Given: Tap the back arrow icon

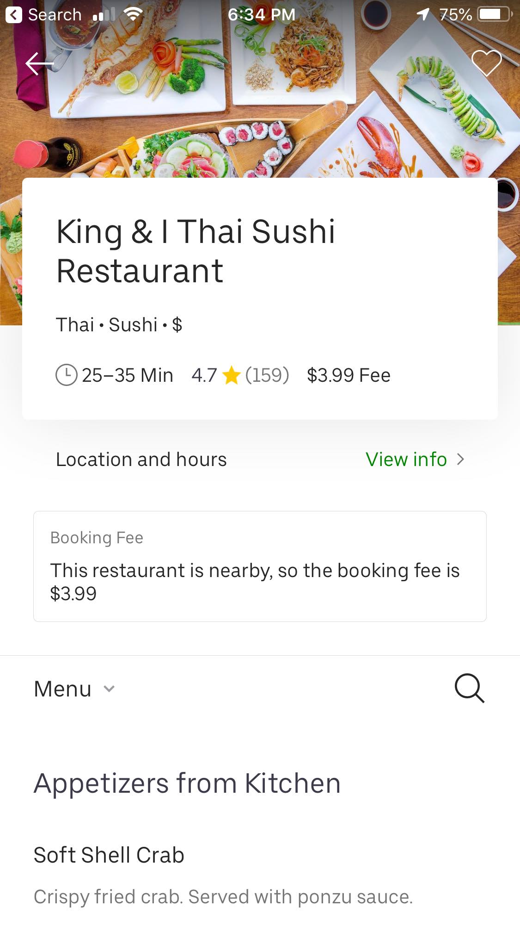Looking at the screenshot, I should coord(39,63).
